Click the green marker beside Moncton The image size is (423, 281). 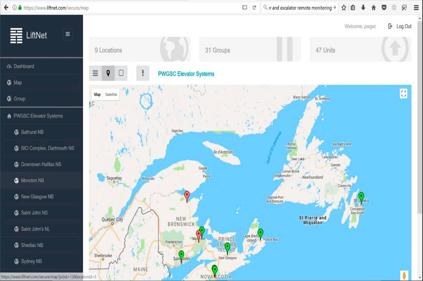[202, 230]
